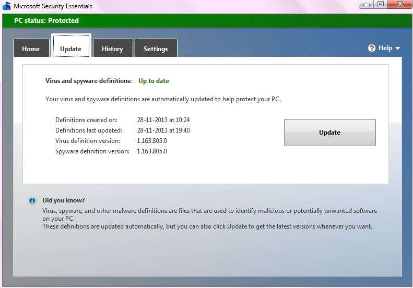Click the Help question mark icon
This screenshot has height=288, width=413.
372,48
